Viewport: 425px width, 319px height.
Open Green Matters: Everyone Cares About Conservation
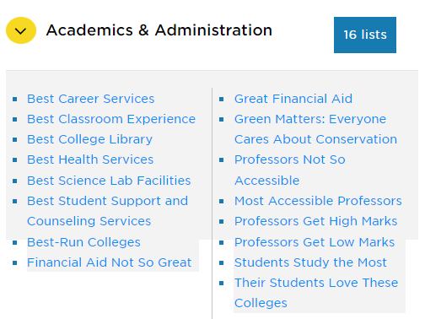coord(316,129)
